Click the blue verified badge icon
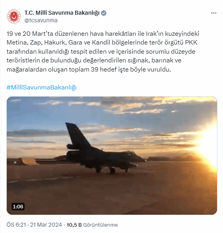This screenshot has width=223, height=233. [104, 13]
